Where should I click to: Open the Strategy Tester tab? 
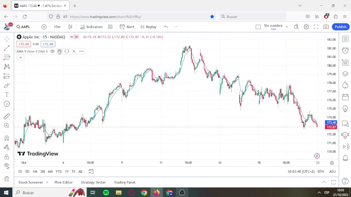click(93, 182)
